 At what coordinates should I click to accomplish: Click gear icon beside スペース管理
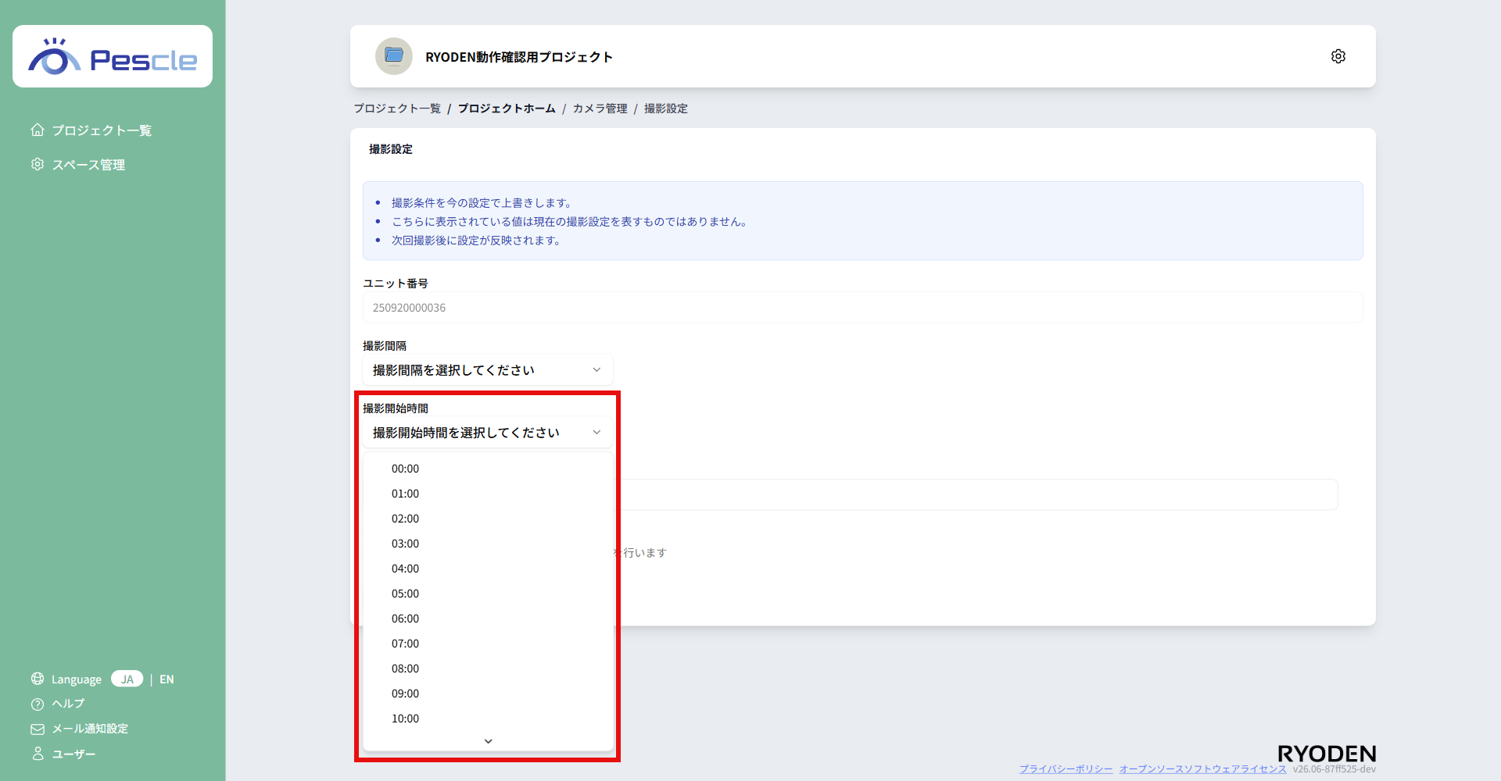click(x=38, y=164)
